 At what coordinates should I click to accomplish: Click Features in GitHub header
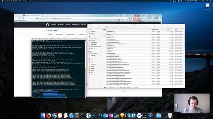click(53, 25)
